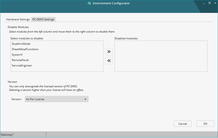This screenshot has width=218, height=138.
Task: Highlight the RemotePanel module entry
Action: (20, 60)
